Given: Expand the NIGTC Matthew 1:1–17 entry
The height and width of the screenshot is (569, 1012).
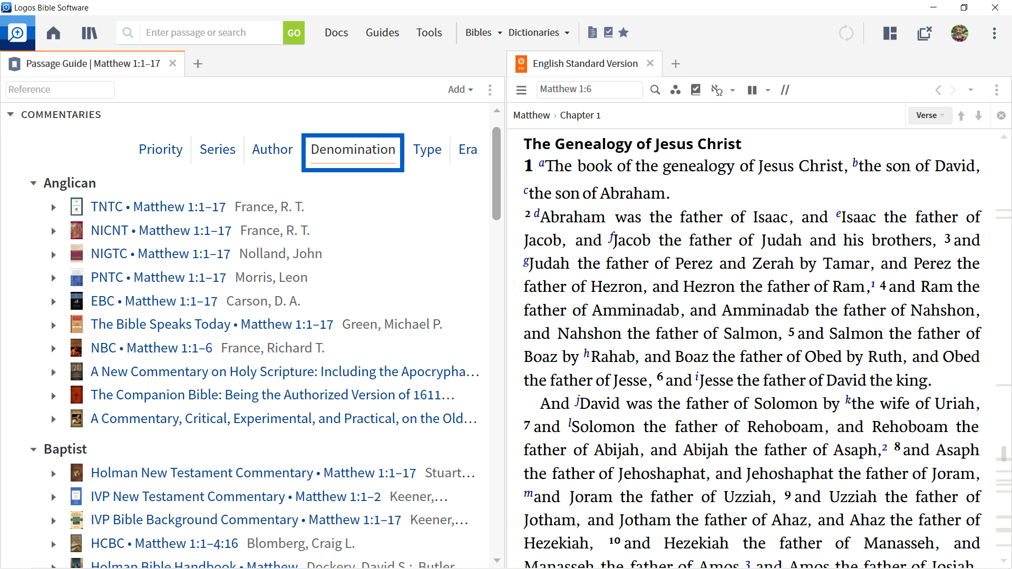Looking at the screenshot, I should click(x=53, y=254).
